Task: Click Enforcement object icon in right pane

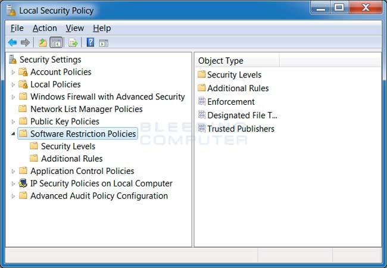Action: coord(202,101)
